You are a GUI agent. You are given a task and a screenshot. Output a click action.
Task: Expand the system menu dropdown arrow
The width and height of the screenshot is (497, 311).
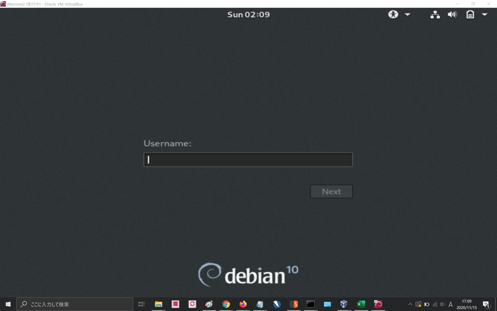tap(485, 15)
